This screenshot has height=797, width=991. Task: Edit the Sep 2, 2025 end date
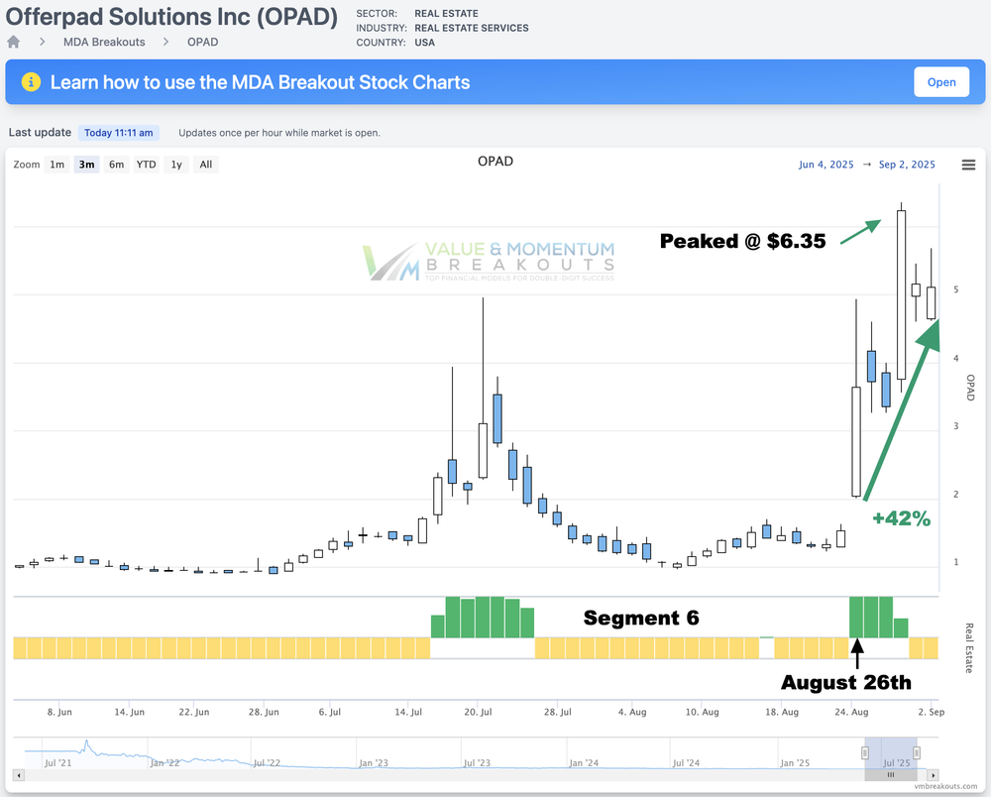907,165
